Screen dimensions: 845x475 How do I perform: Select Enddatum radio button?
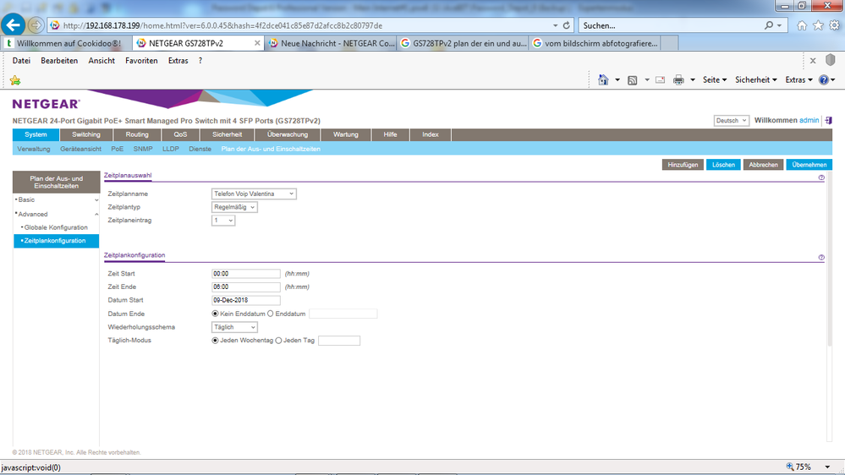pos(271,314)
